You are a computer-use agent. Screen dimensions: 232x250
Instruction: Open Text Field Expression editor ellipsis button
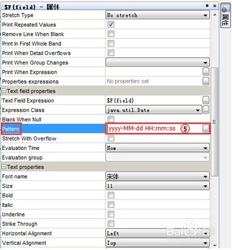click(x=206, y=101)
